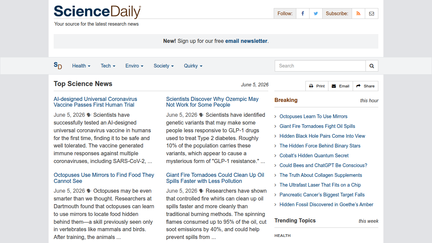This screenshot has height=243, width=432.
Task: Open The Ultrafast Laser That Fits on a Chip
Action: [320, 185]
